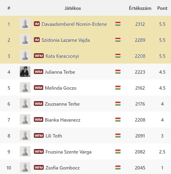Sort the table by the Értékszám column
171x174 pixels.
pyautogui.click(x=140, y=8)
